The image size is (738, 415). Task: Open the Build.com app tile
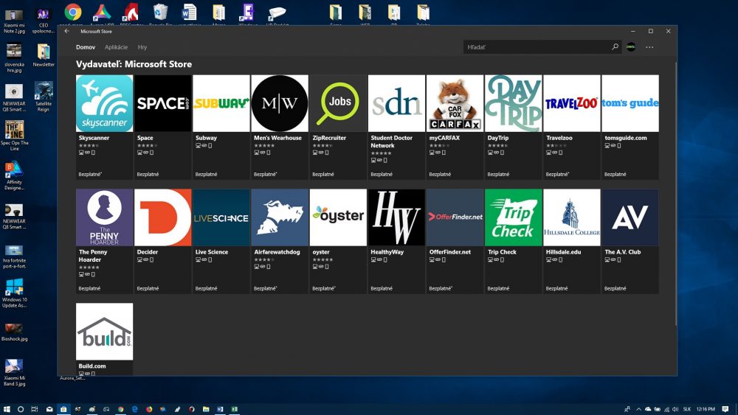[105, 339]
